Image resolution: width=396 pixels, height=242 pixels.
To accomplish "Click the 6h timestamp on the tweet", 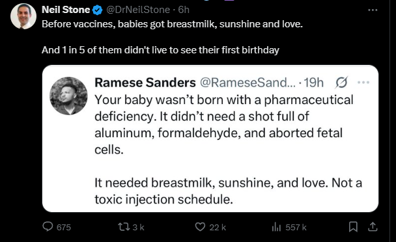I will click(184, 10).
